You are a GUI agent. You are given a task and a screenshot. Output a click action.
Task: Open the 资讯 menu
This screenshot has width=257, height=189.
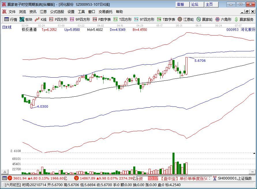coord(33,12)
